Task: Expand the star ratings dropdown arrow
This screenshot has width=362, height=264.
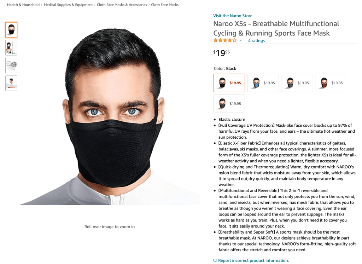Action: [241, 40]
